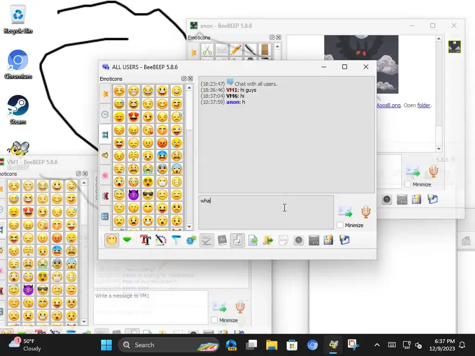Viewport: 475px width, 356px height.
Task: Insert the screaming face emoji in ALL USERS panel
Action: tap(177, 169)
